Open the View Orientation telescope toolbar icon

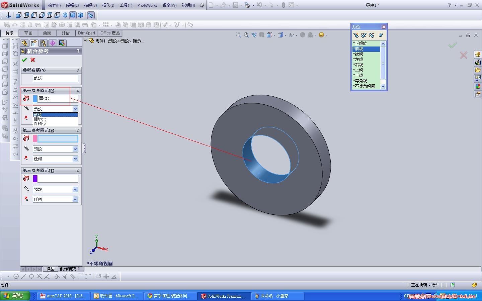[x=91, y=15]
